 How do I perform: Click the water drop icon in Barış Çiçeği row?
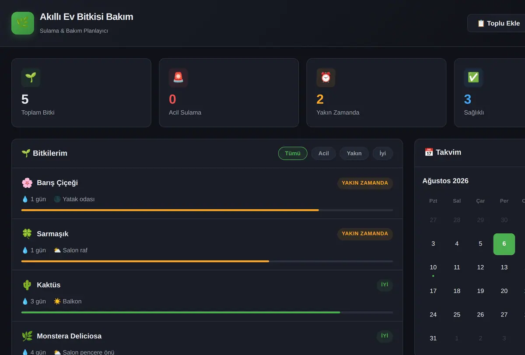click(x=25, y=199)
